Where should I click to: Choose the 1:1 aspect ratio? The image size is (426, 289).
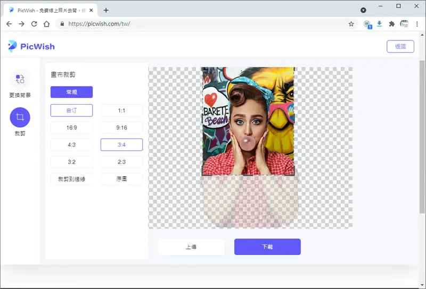(121, 110)
